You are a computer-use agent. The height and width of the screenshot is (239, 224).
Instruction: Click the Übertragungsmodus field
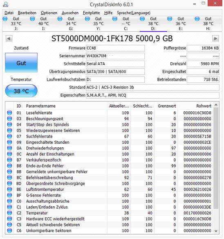click(x=115, y=72)
